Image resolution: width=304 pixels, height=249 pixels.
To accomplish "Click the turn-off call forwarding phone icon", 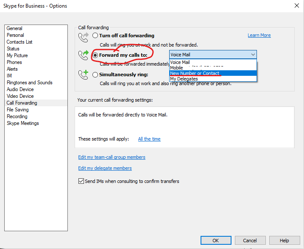I will point(83,36).
